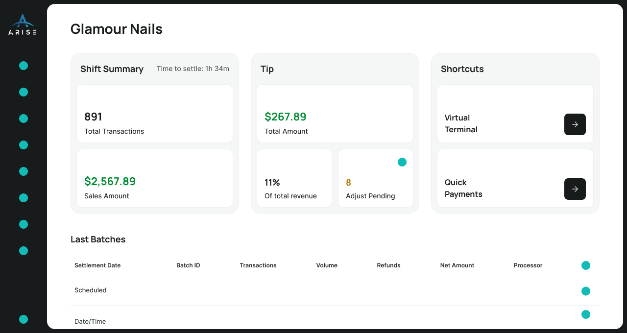Image resolution: width=627 pixels, height=333 pixels.
Task: Open the second teal sidebar navigation icon
Action: [24, 92]
